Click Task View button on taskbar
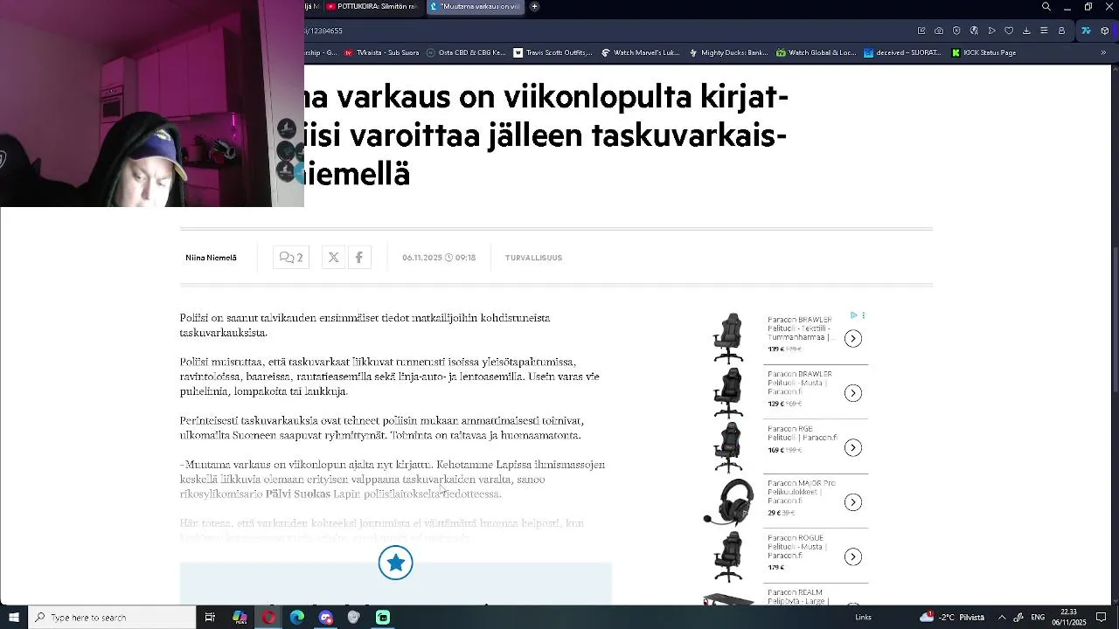1119x629 pixels. pyautogui.click(x=210, y=618)
